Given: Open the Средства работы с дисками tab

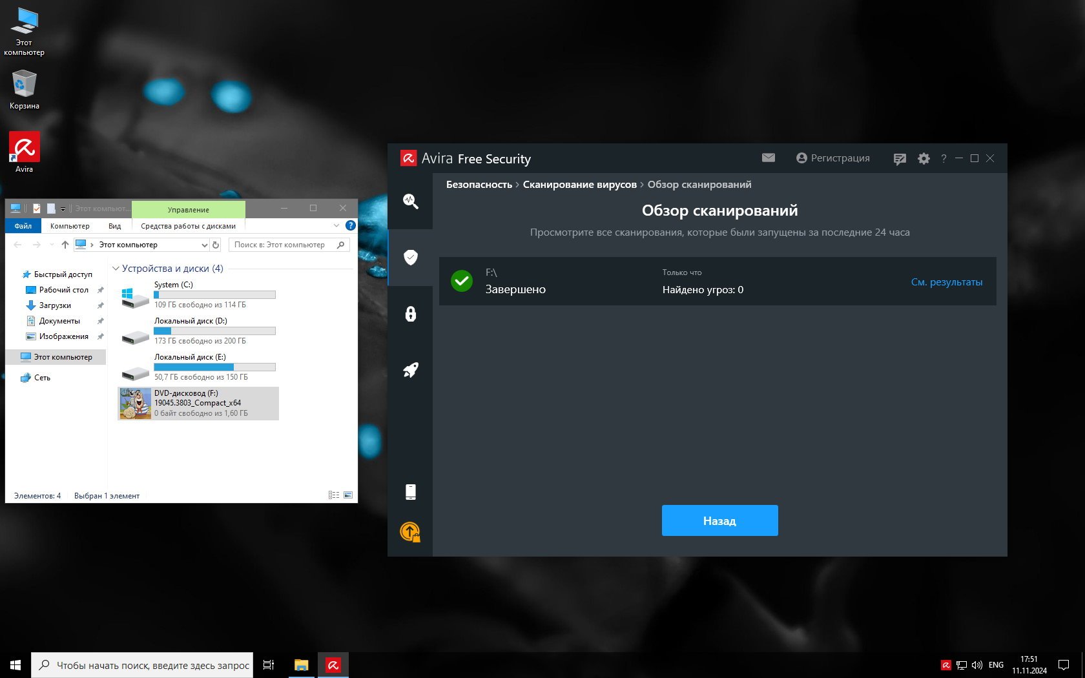Looking at the screenshot, I should click(x=188, y=226).
